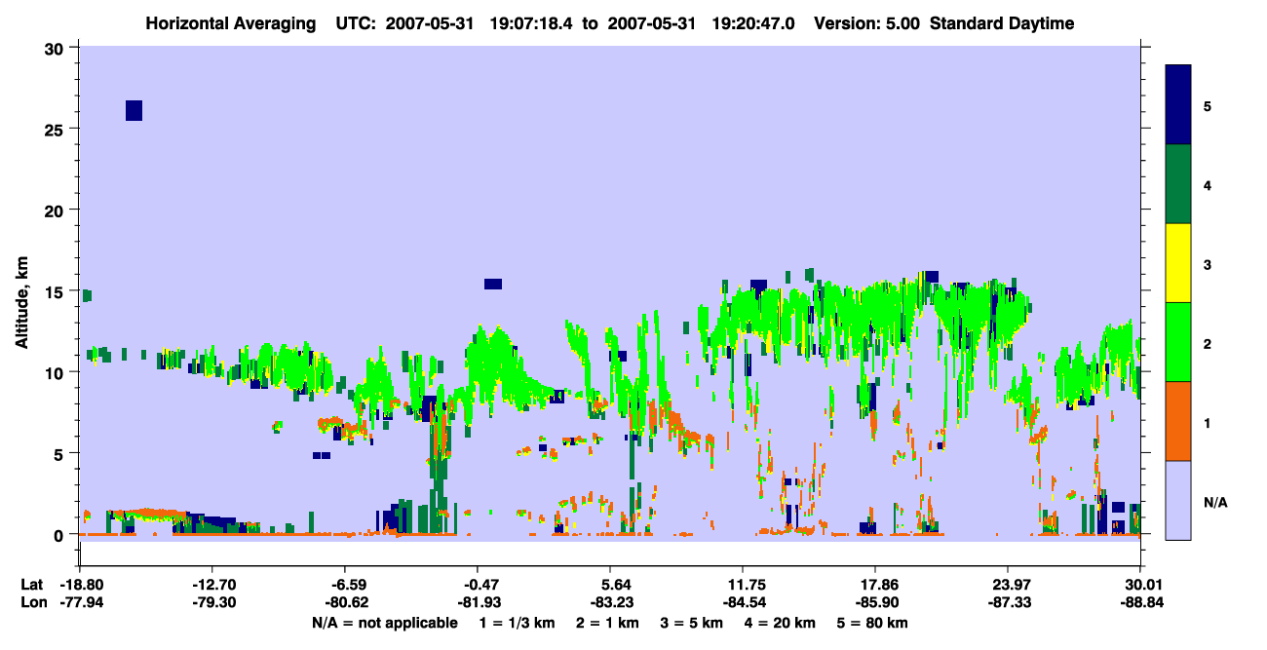Click 'Standard Daytime' in the title

coord(1002,23)
